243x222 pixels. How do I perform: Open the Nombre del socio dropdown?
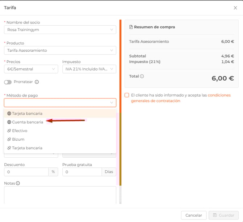pyautogui.click(x=60, y=30)
